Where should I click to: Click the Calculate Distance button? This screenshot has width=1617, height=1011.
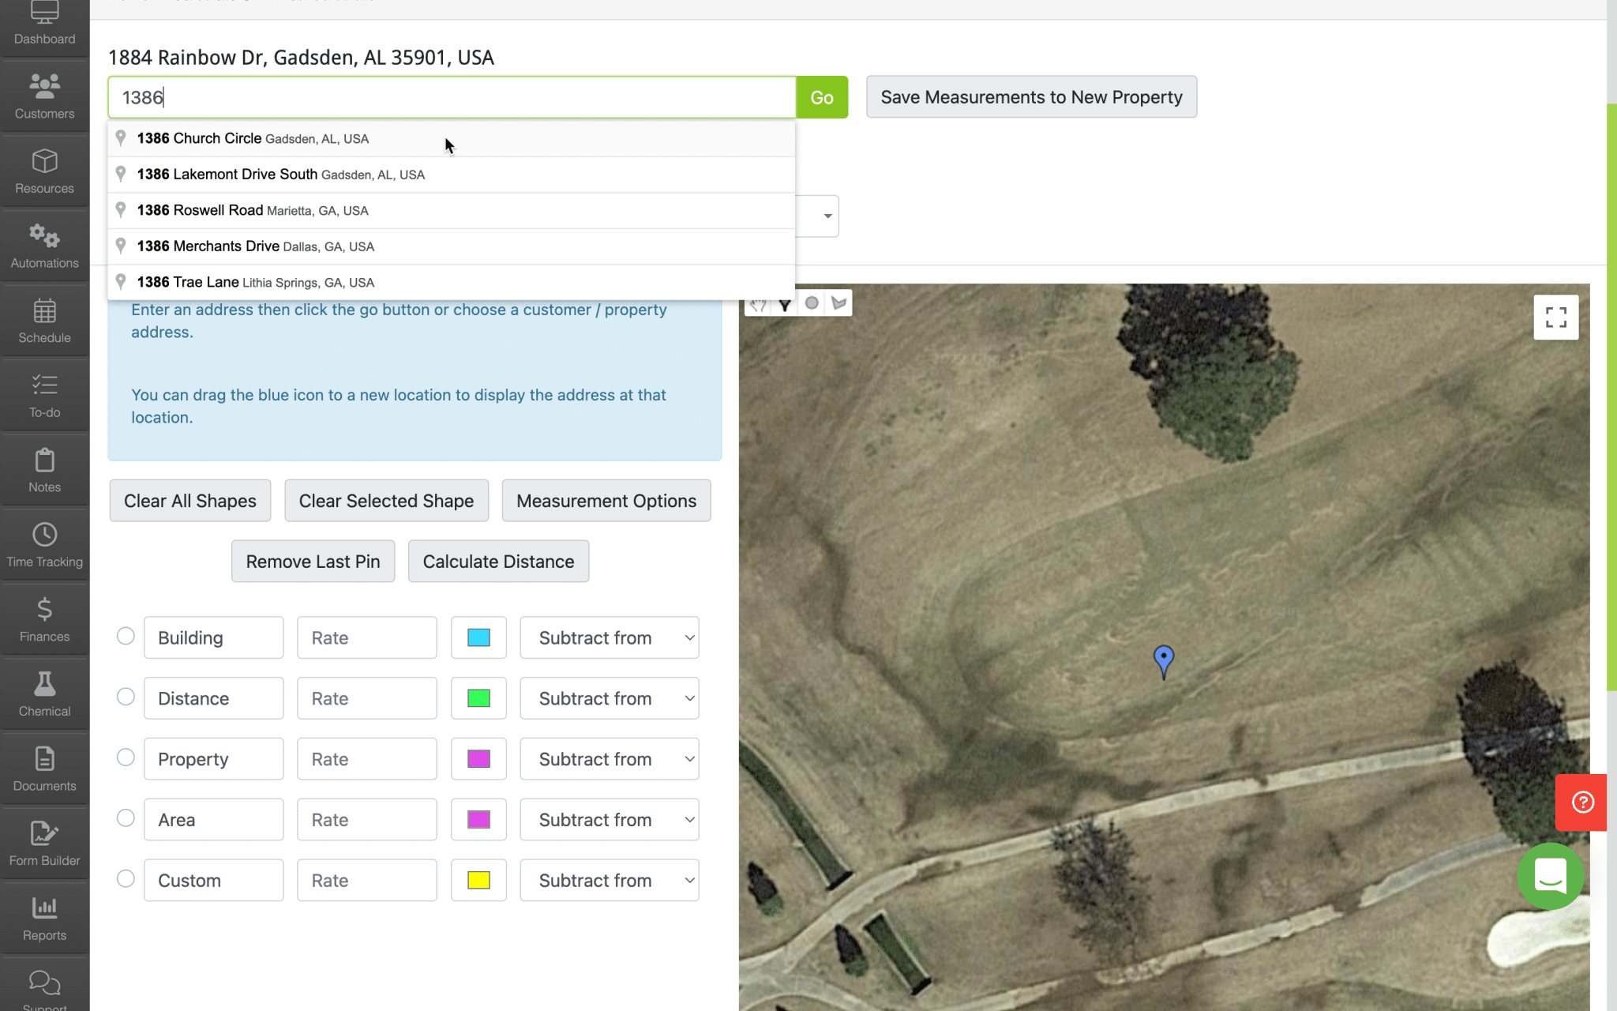click(497, 561)
